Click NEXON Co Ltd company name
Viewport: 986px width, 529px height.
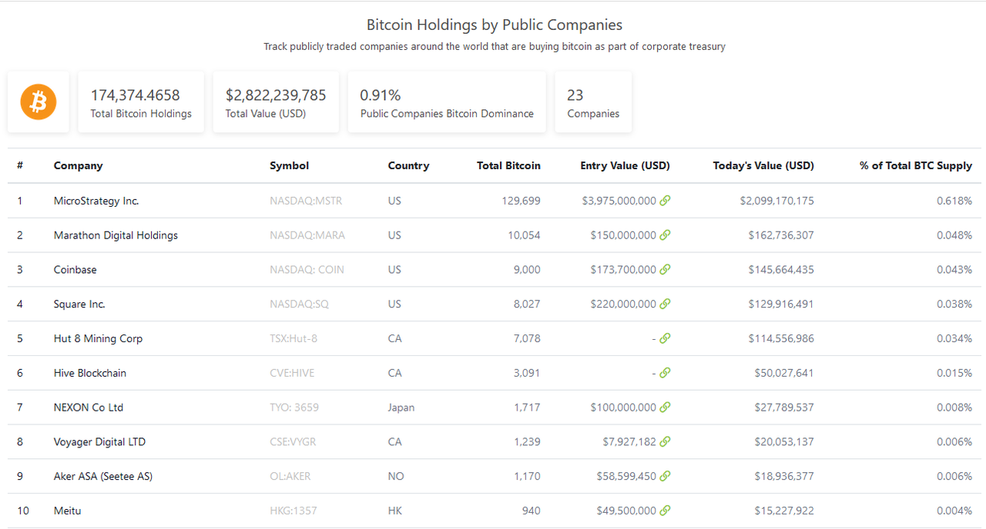(x=89, y=408)
